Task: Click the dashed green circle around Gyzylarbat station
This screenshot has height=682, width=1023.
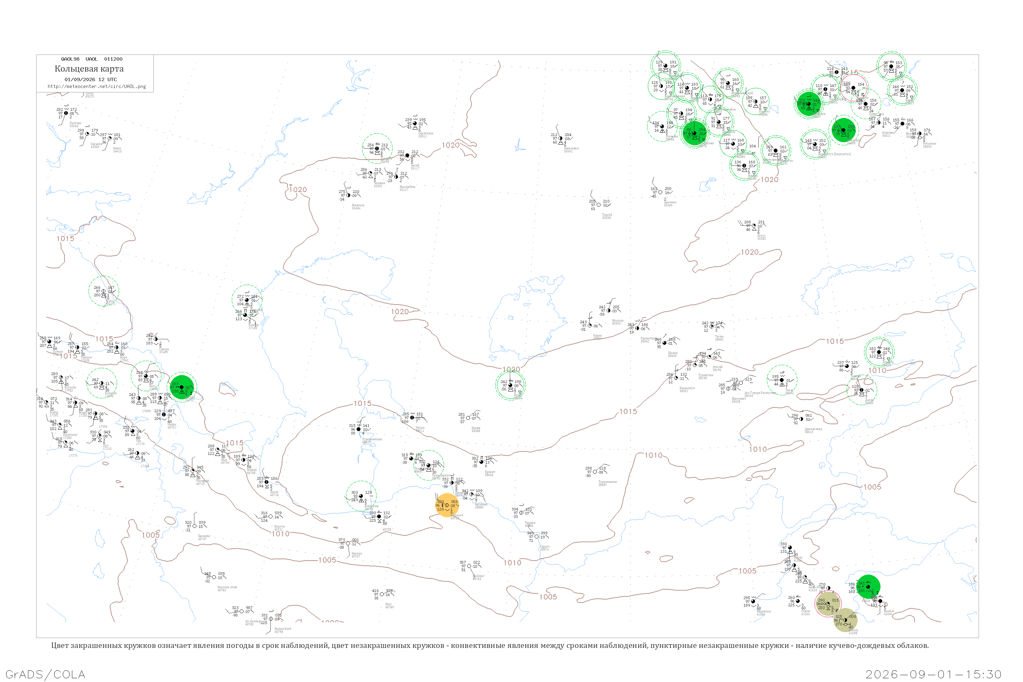Action: pyautogui.click(x=429, y=465)
